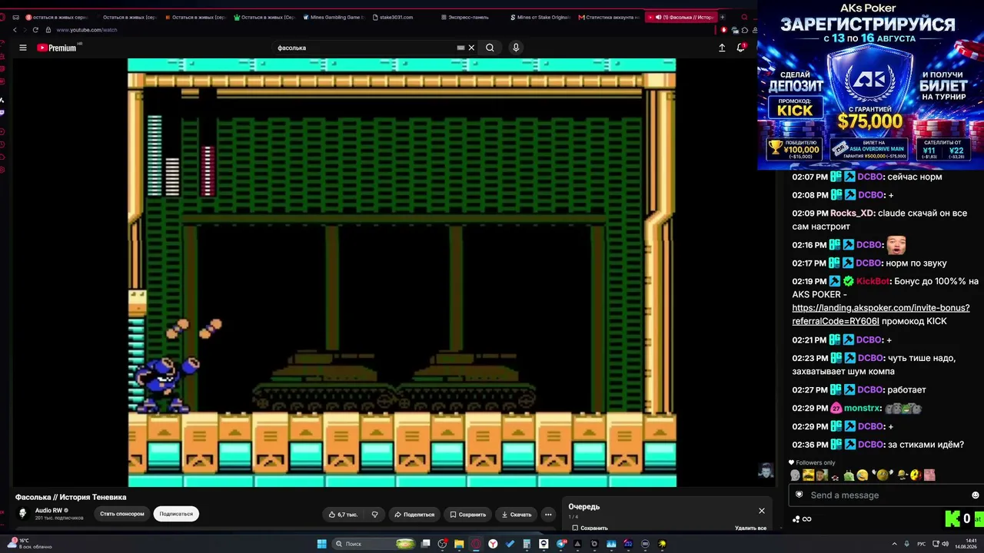Go back in the browser
Screen dimensions: 984x553
(15, 30)
